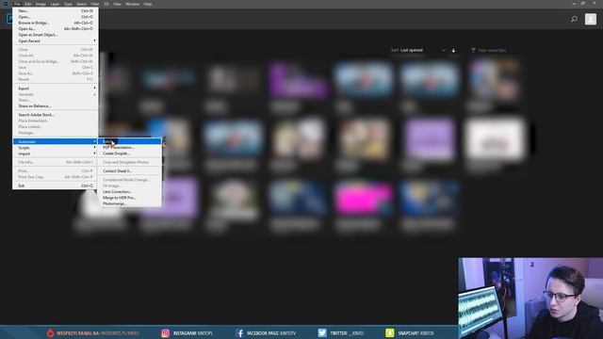Expand the Open Recent submenu
603x339 pixels.
coord(56,40)
